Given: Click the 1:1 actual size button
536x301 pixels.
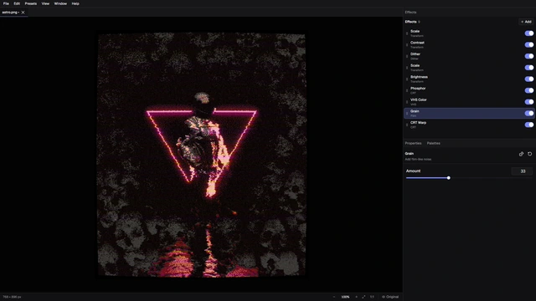Looking at the screenshot, I should [372, 297].
